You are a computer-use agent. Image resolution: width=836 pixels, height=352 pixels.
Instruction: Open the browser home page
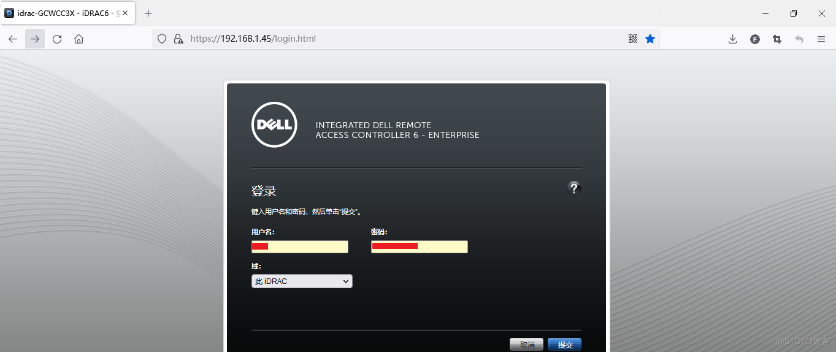coord(79,39)
